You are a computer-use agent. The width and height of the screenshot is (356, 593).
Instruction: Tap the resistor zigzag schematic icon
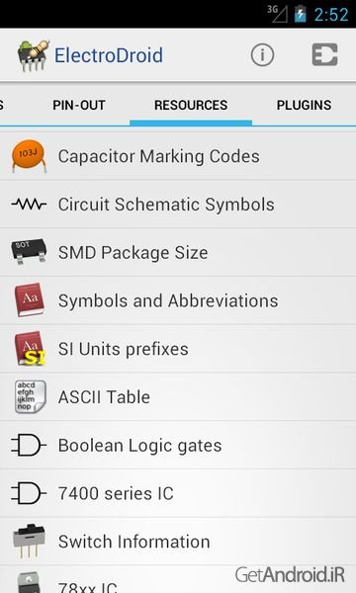[29, 205]
